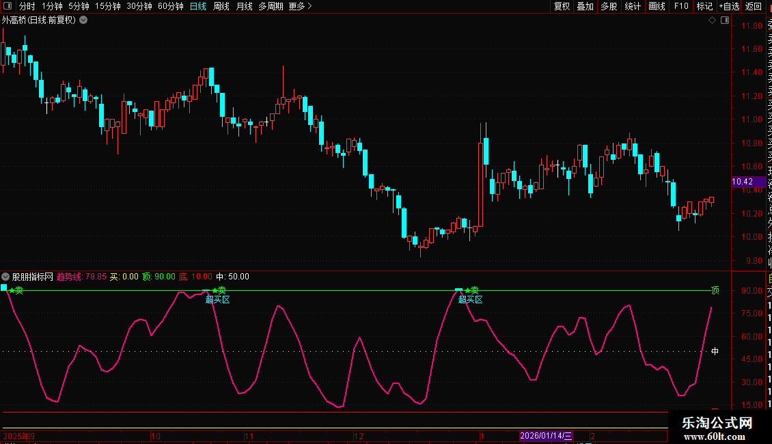Click the month 10 axis label

pos(156,436)
